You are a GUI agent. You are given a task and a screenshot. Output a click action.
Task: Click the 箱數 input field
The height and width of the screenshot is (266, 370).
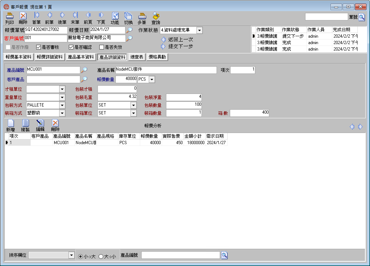(x=250, y=113)
